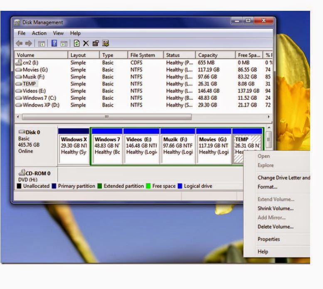Sort by the Status column header
Viewport: 323px width, 289px height.
180,55
